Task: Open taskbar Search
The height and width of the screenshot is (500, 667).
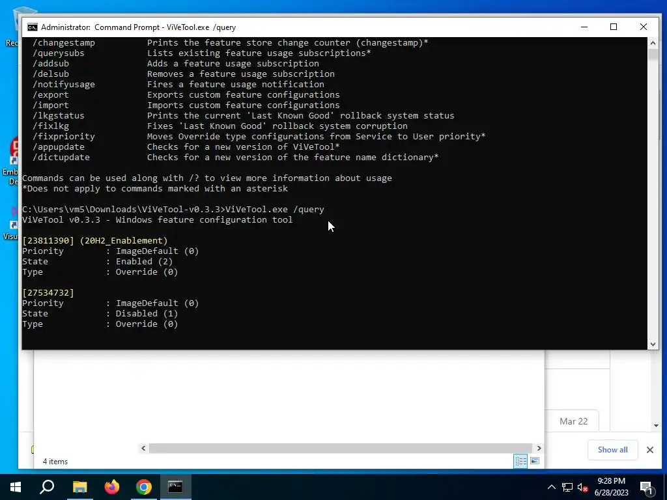Action: tap(47, 487)
